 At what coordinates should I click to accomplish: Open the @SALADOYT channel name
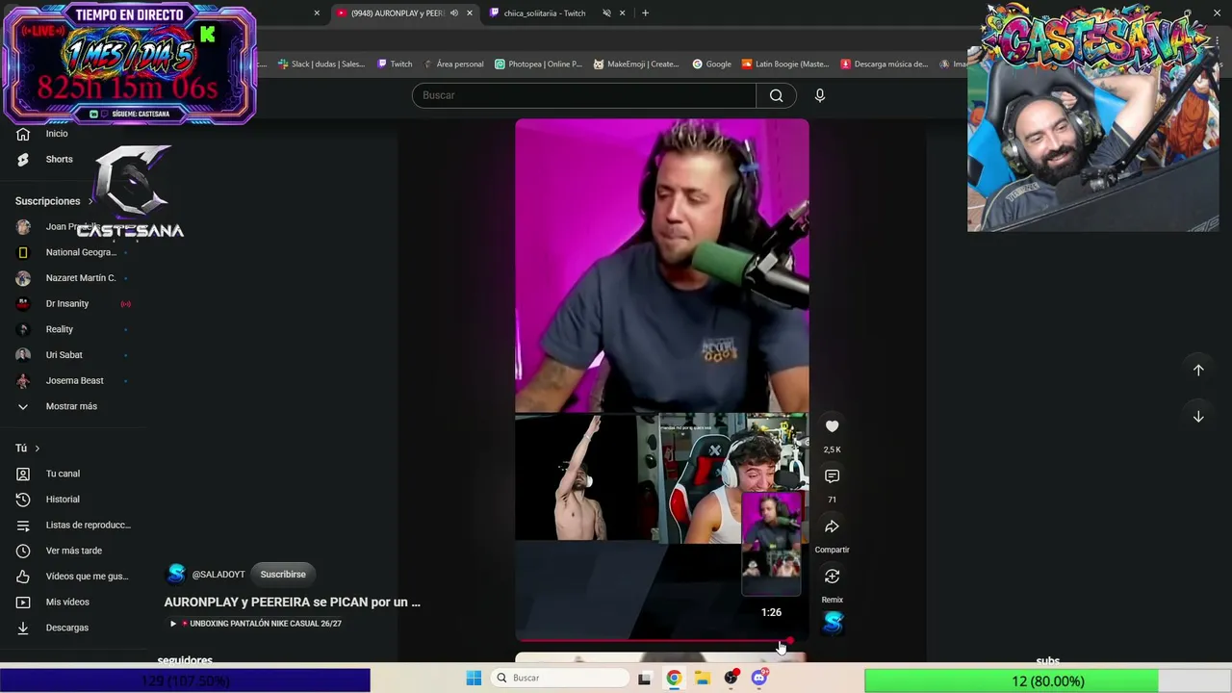tap(218, 575)
